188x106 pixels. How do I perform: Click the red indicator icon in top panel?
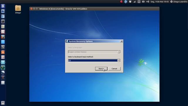click(x=121, y=1)
